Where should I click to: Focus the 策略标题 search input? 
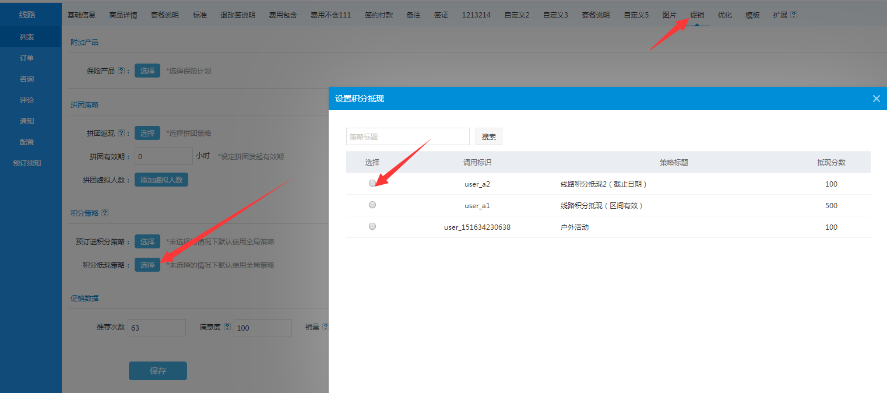coord(407,136)
